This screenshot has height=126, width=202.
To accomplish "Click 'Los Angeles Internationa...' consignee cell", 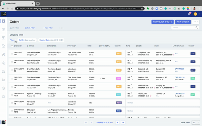I will (58, 110).
